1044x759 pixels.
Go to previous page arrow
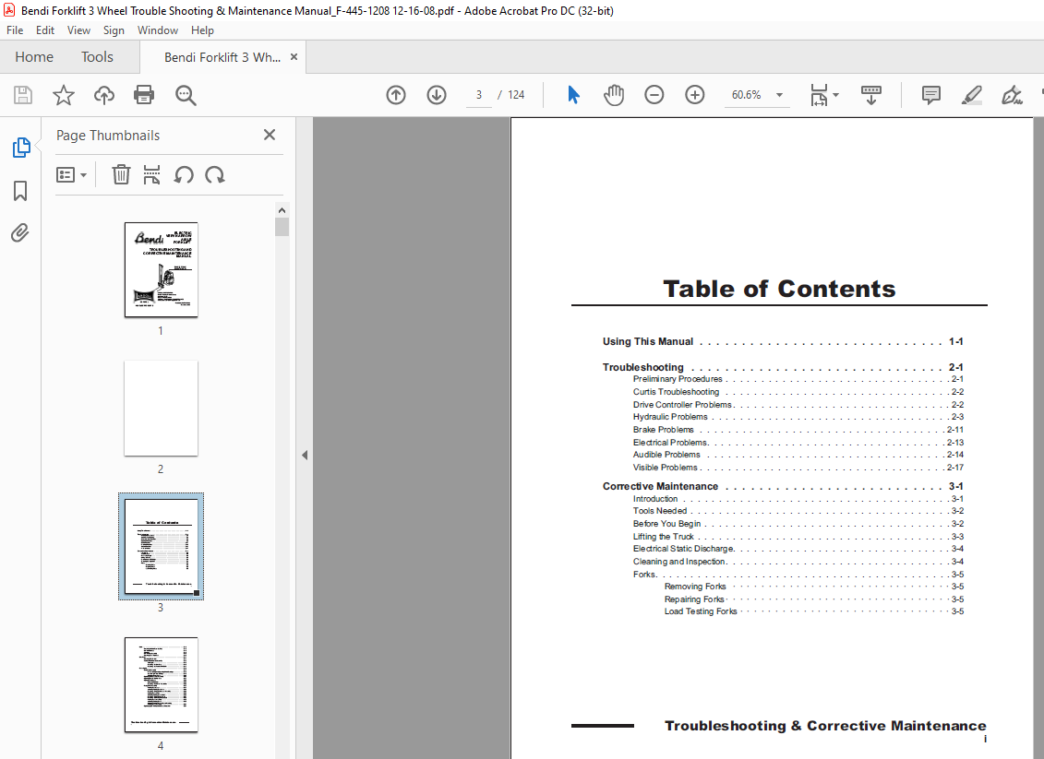(395, 95)
